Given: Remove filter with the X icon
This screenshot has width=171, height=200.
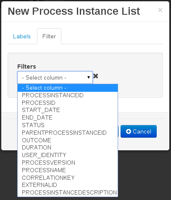Looking at the screenshot, I should pyautogui.click(x=95, y=76).
